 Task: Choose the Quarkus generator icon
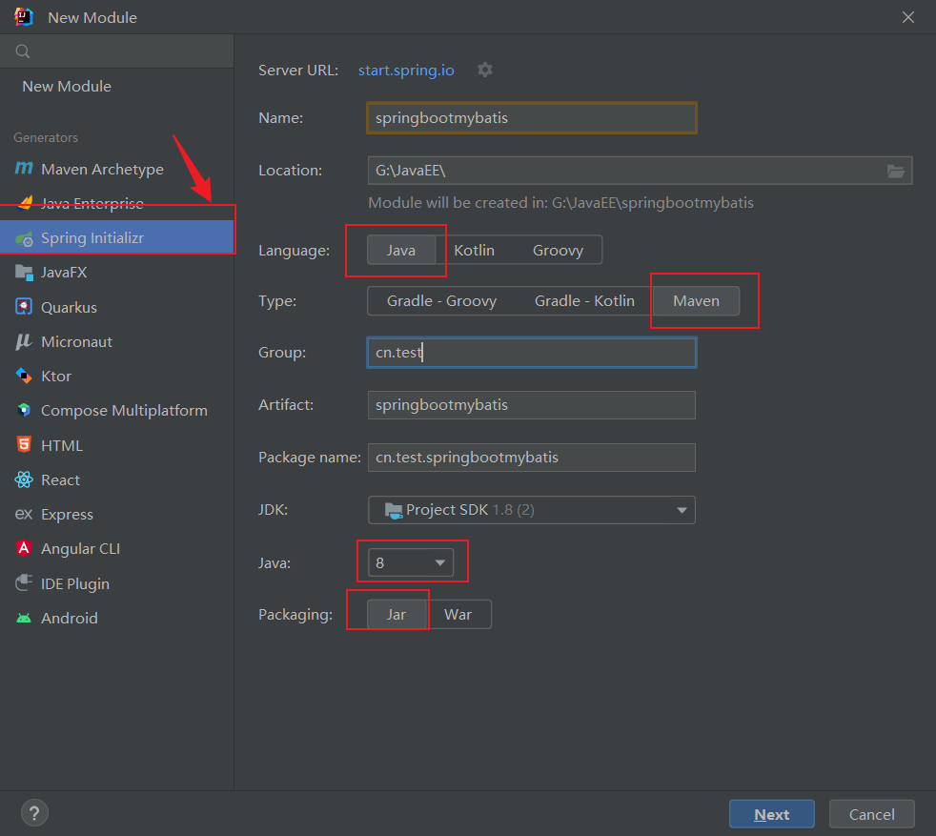click(24, 307)
